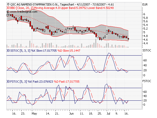157x118 pixels.
Task: Click %D Fast:17.017705 value
Action: click(66, 82)
